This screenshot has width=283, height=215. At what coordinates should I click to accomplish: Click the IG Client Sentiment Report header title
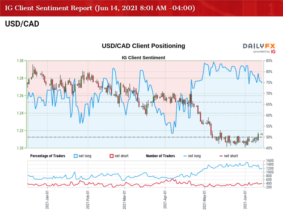coord(100,8)
